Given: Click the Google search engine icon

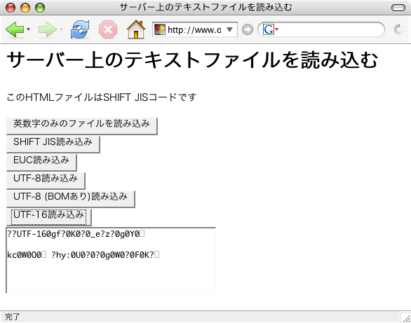Looking at the screenshot, I should 269,29.
